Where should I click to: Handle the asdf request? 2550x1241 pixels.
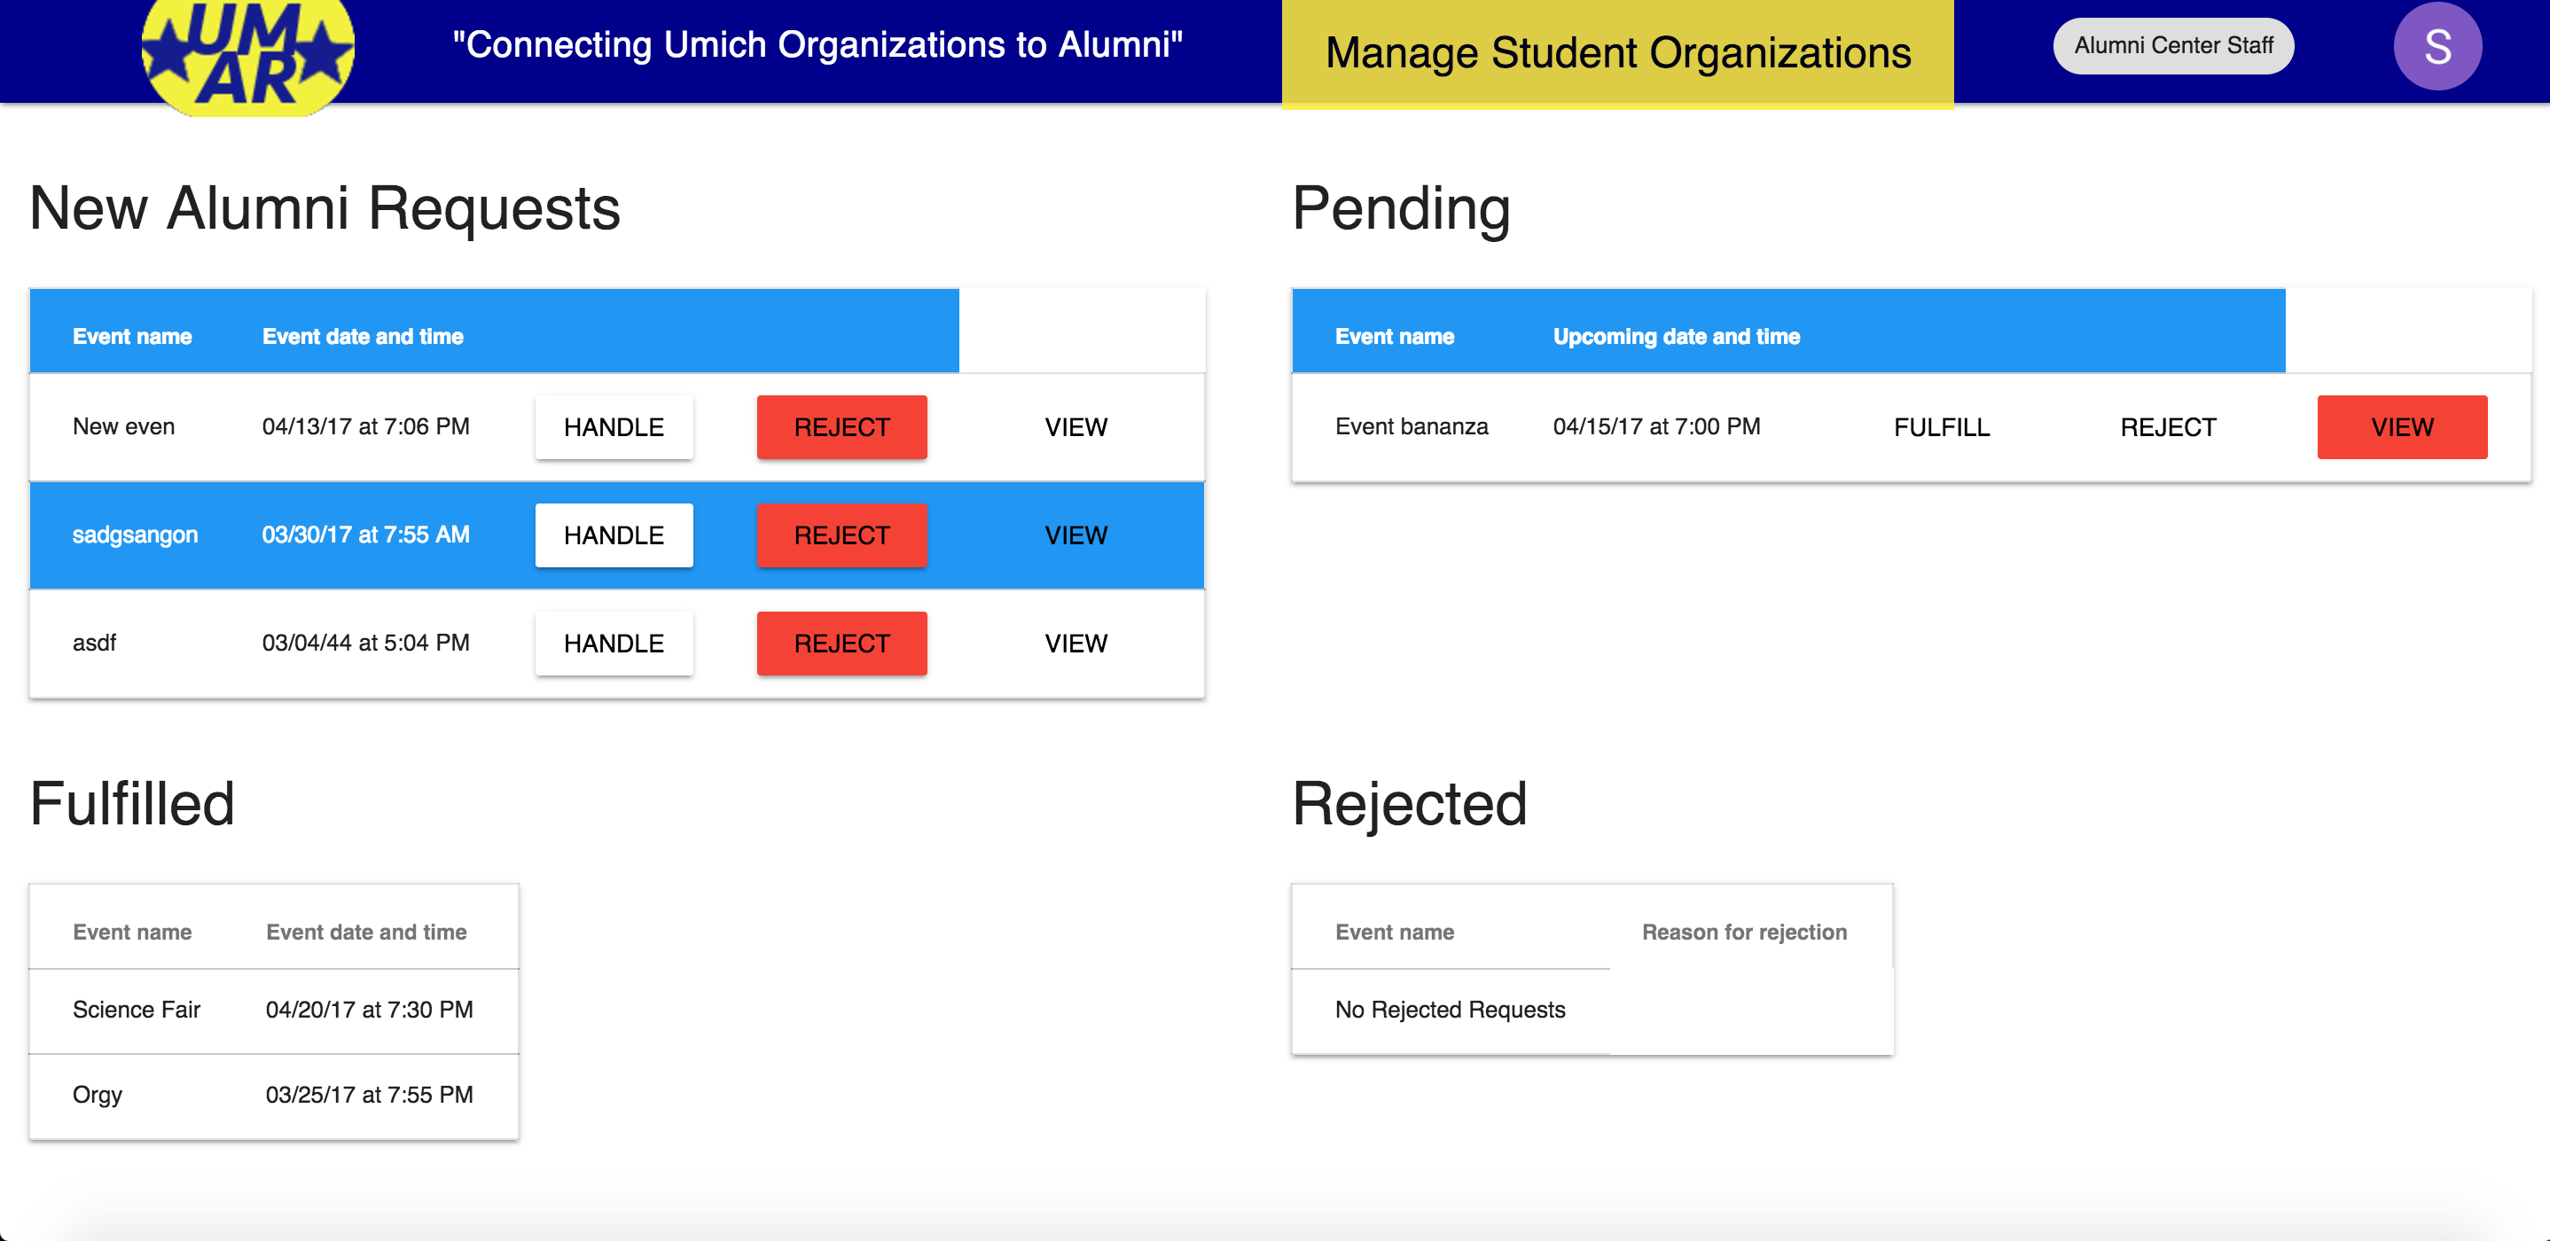point(613,644)
